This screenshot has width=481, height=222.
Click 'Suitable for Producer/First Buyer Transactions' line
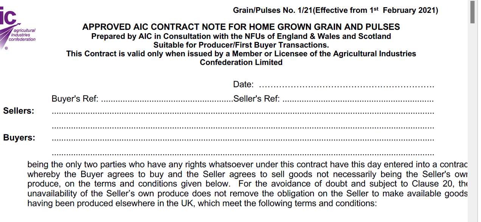click(x=241, y=45)
